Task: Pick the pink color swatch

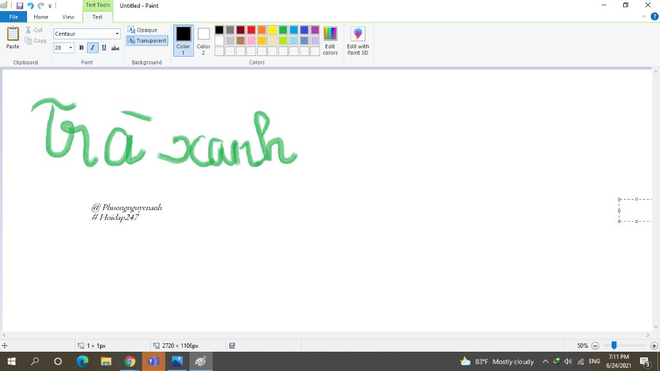Action: pos(251,41)
